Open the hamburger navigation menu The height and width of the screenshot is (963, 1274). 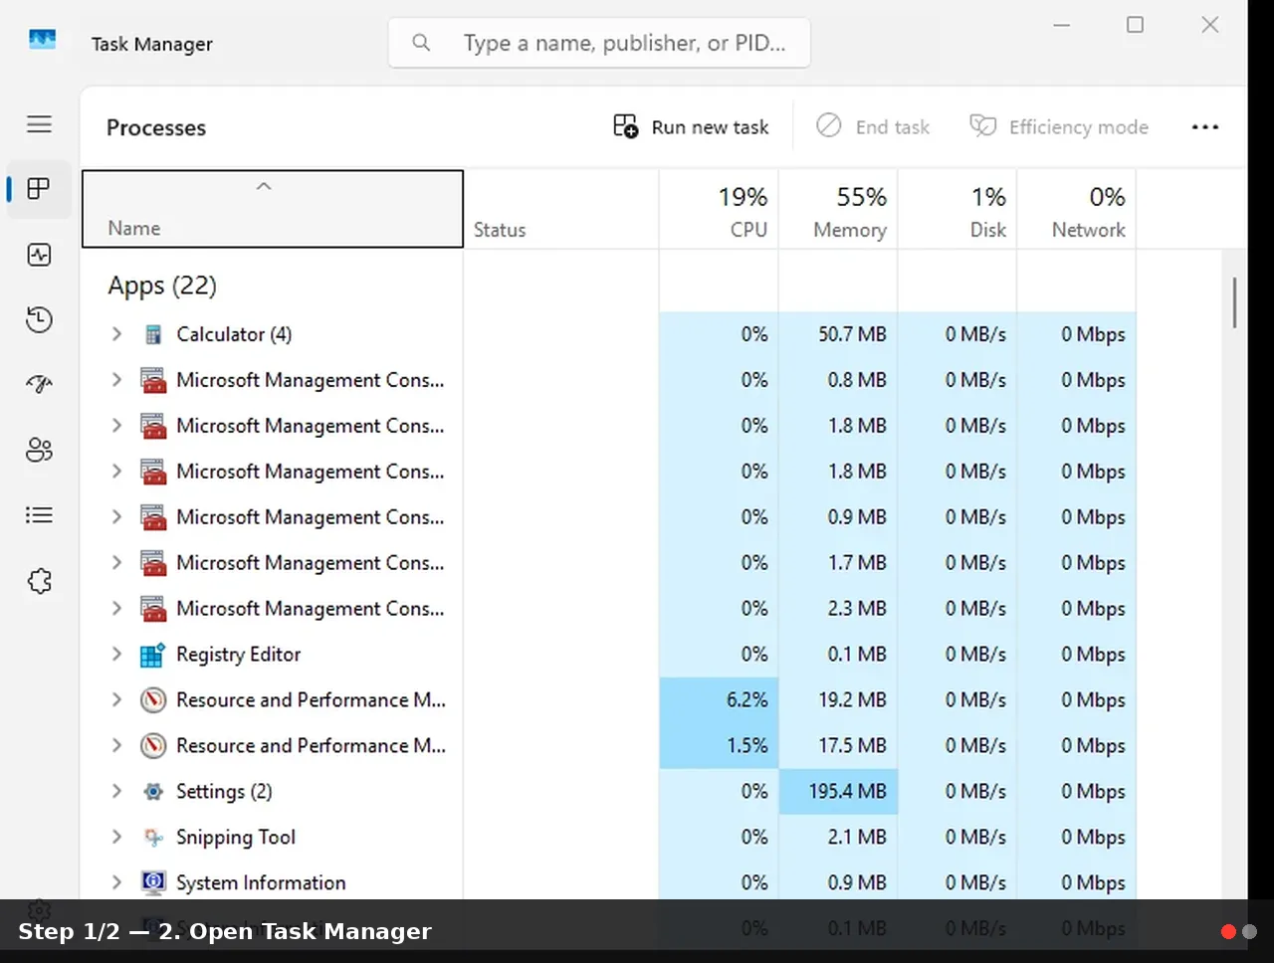coord(39,124)
